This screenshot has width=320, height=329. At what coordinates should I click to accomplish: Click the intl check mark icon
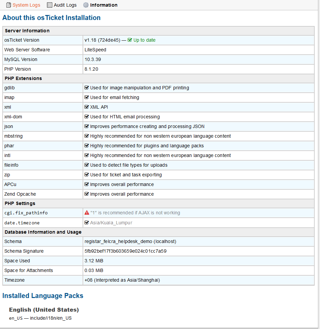click(x=87, y=155)
